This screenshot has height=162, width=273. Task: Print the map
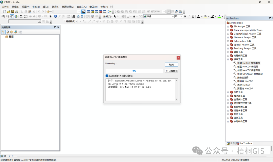click(16, 12)
